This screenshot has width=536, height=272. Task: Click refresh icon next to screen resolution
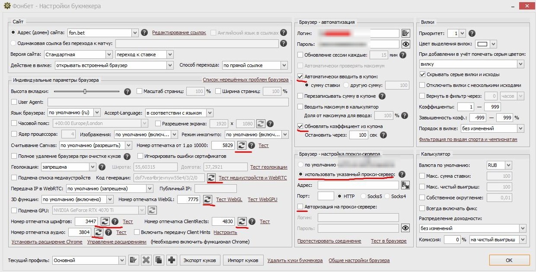261,124
